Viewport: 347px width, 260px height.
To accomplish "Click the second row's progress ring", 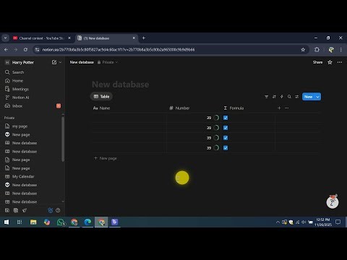I will [216, 128].
